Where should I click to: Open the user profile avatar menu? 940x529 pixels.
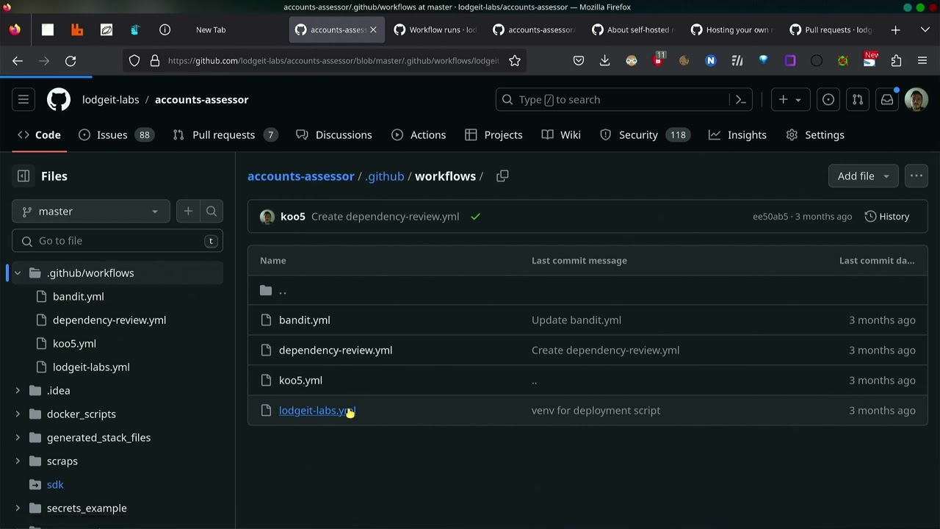pos(916,99)
